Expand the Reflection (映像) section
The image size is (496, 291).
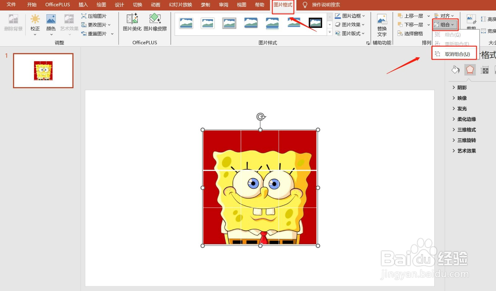[x=459, y=98]
